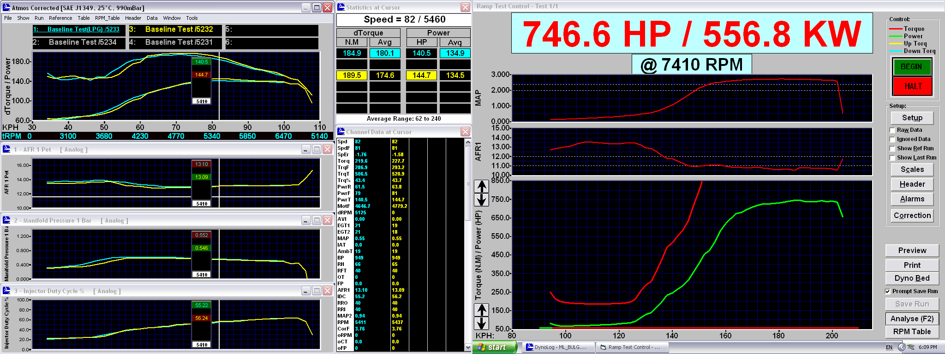Click the Alarms button
Screen dimensions: 945x354
click(x=912, y=199)
